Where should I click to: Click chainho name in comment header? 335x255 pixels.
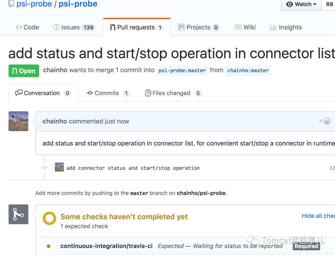[x=55, y=121]
